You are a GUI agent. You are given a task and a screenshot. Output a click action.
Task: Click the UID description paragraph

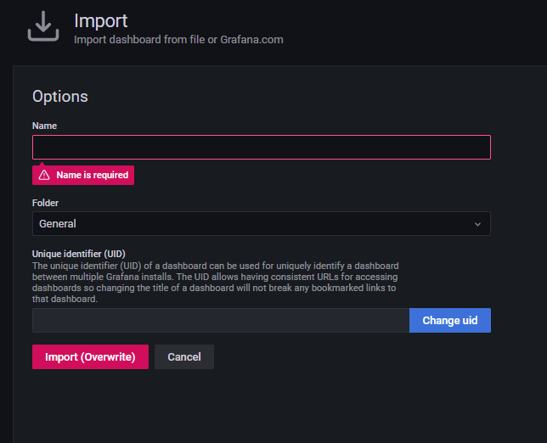coord(214,283)
